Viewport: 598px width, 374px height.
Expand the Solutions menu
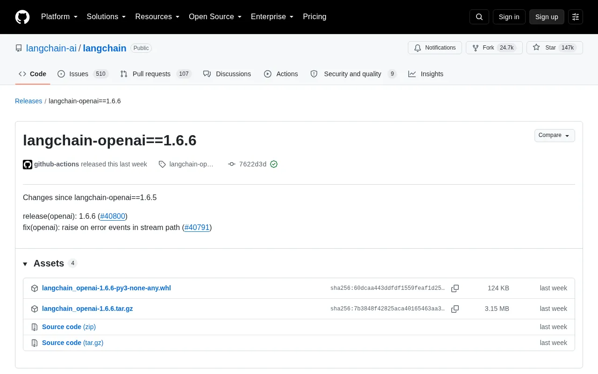[x=107, y=17]
